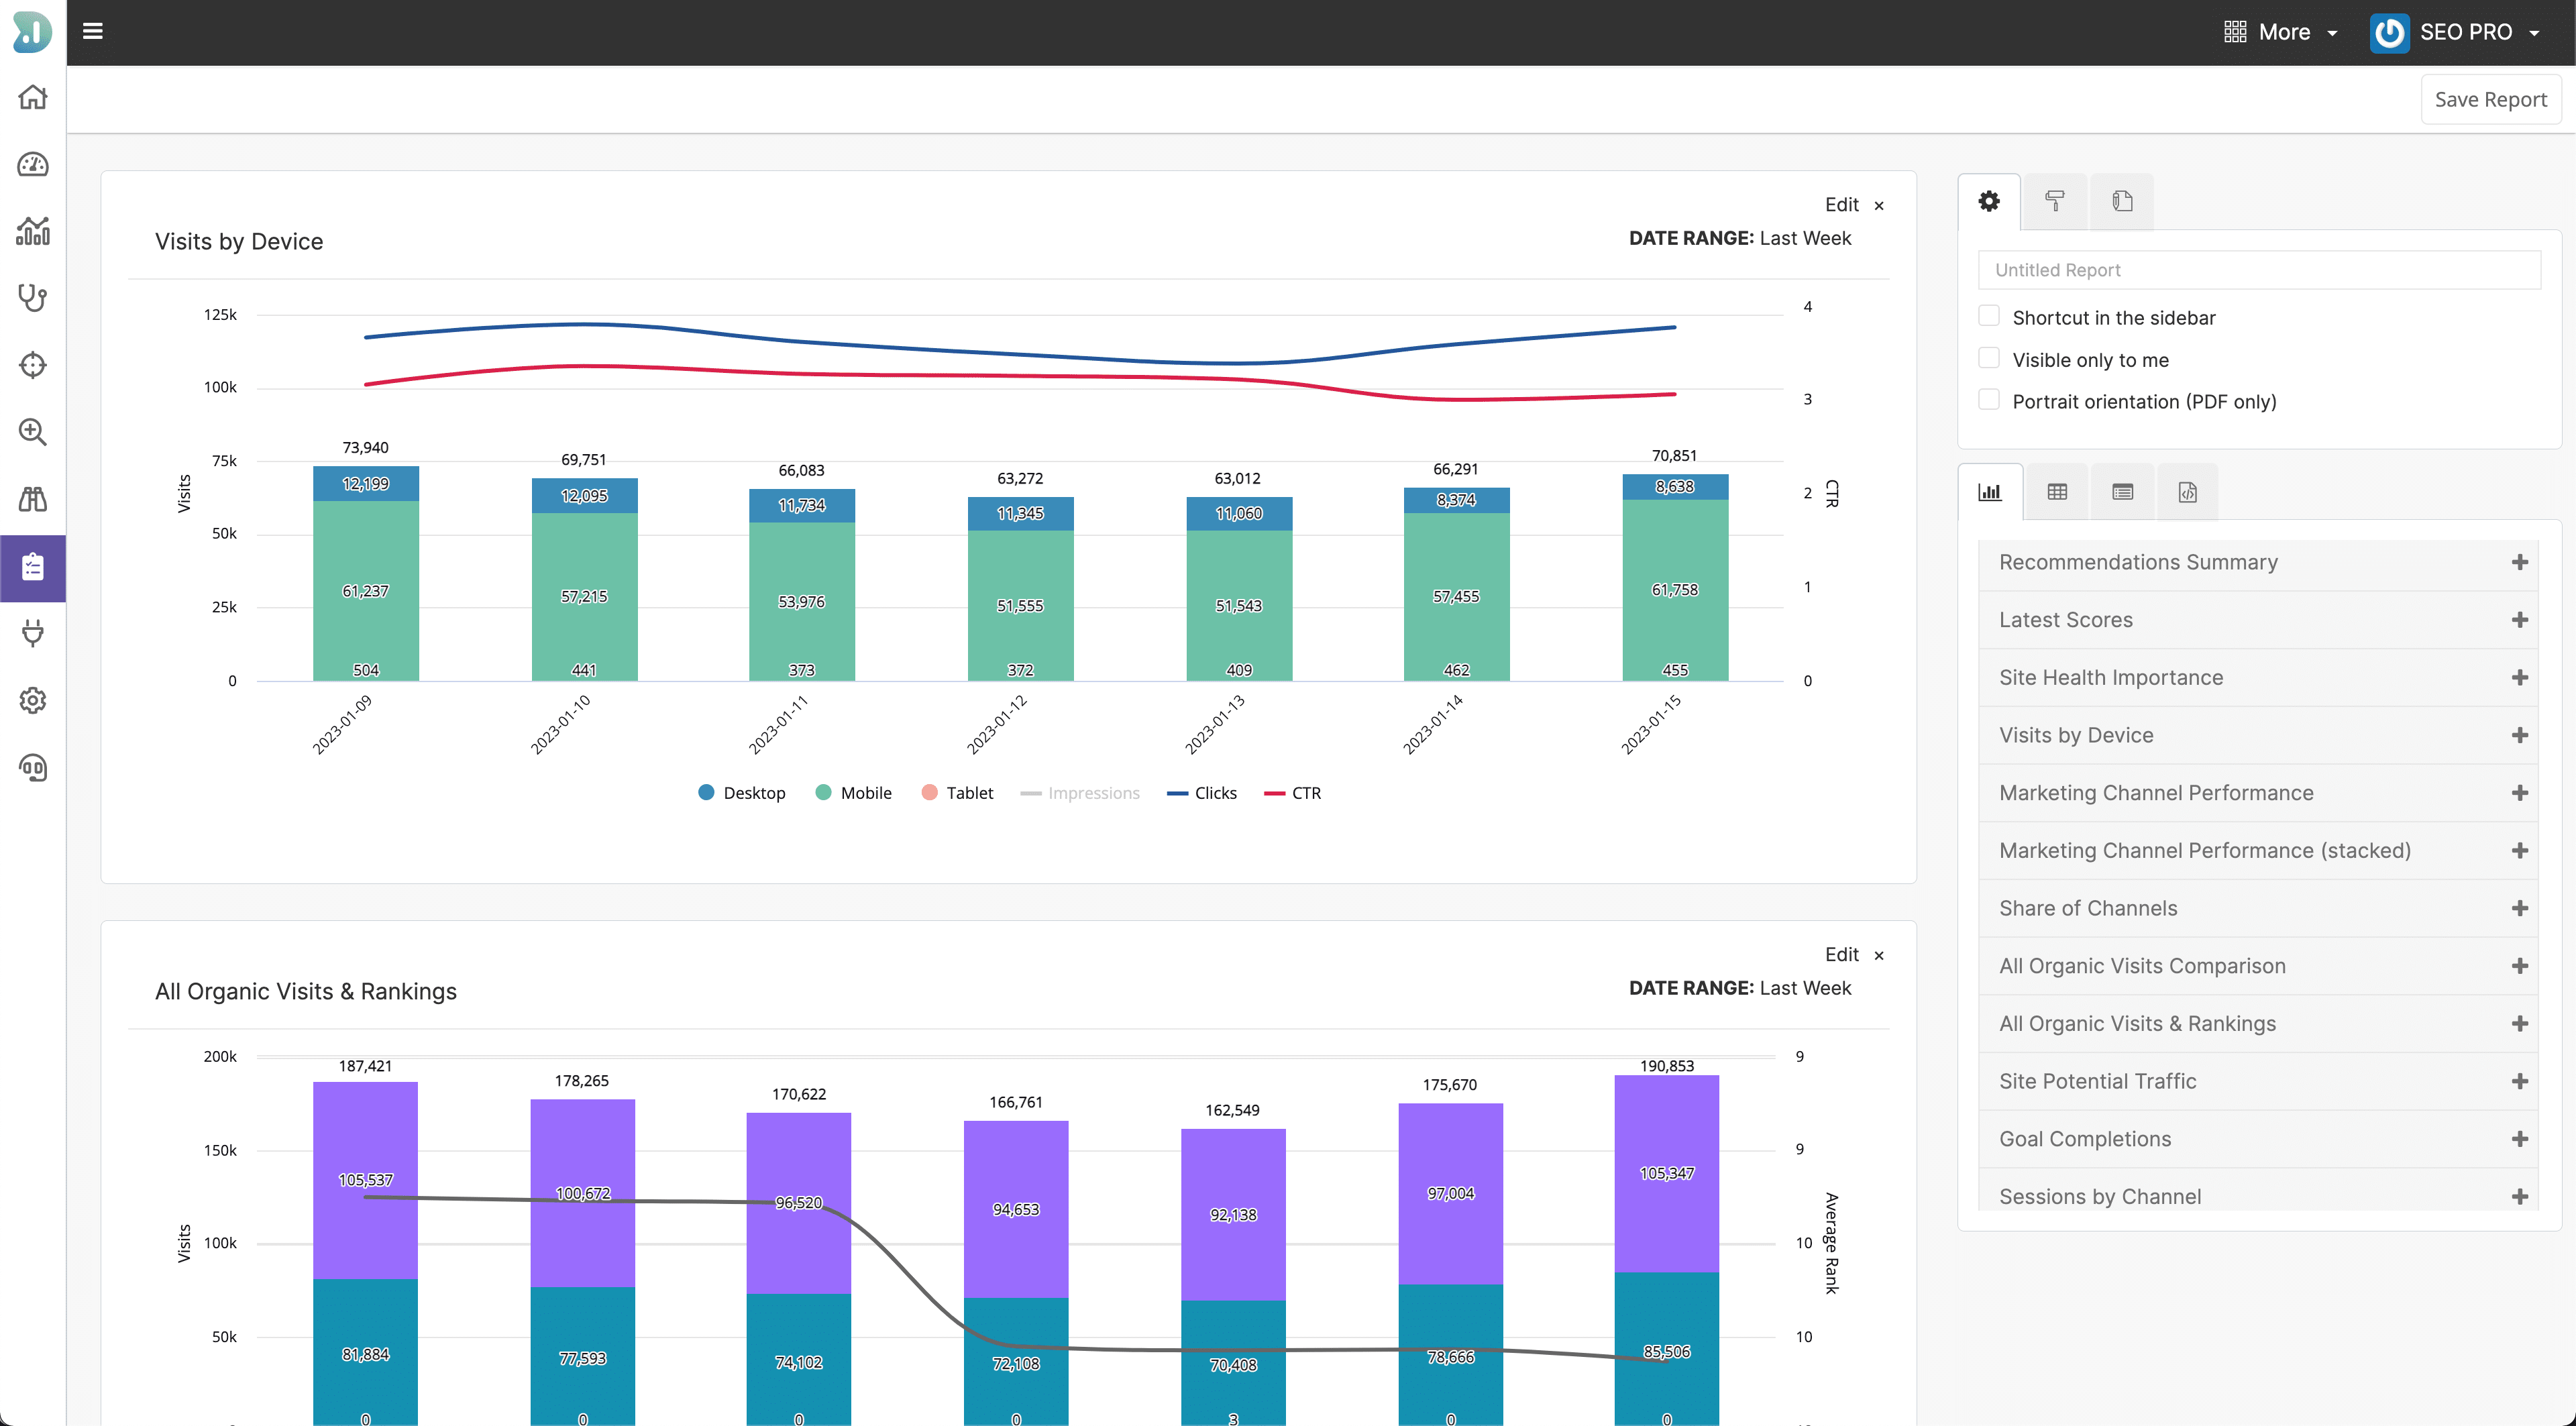Toggle Clicks line in the legend

[1202, 793]
